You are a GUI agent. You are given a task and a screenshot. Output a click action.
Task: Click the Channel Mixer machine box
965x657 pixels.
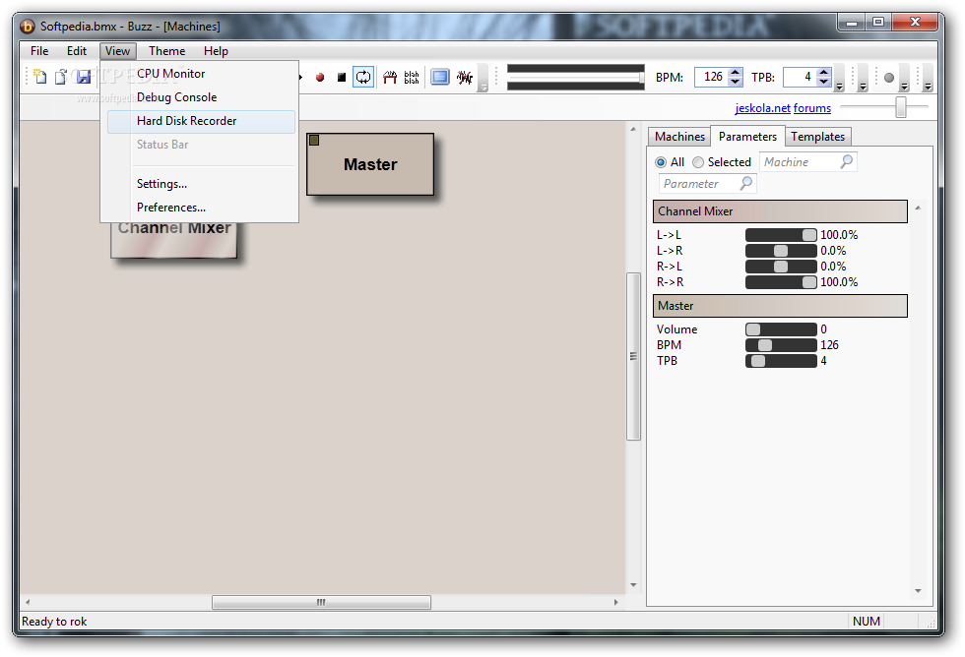(174, 240)
